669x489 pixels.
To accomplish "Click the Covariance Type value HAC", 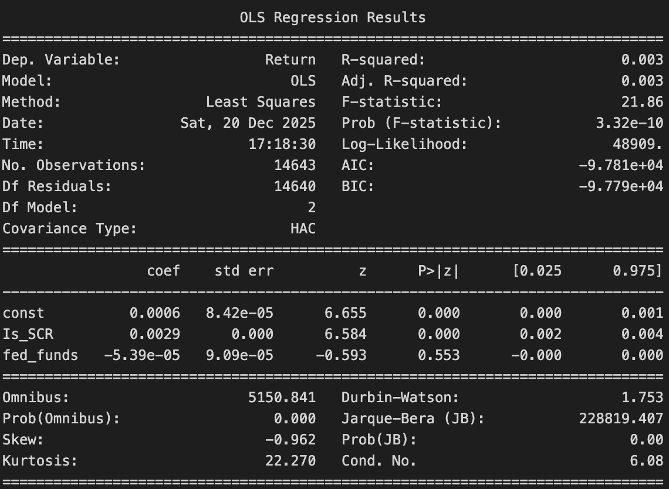I will (x=303, y=229).
